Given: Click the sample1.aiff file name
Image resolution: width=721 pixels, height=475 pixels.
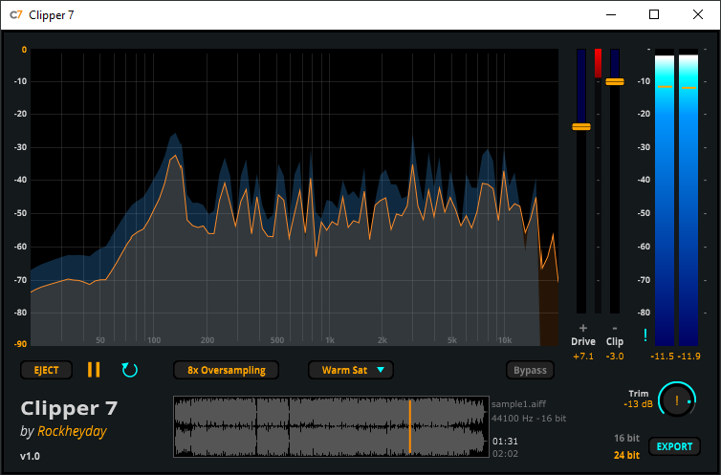Looking at the screenshot, I should [518, 404].
